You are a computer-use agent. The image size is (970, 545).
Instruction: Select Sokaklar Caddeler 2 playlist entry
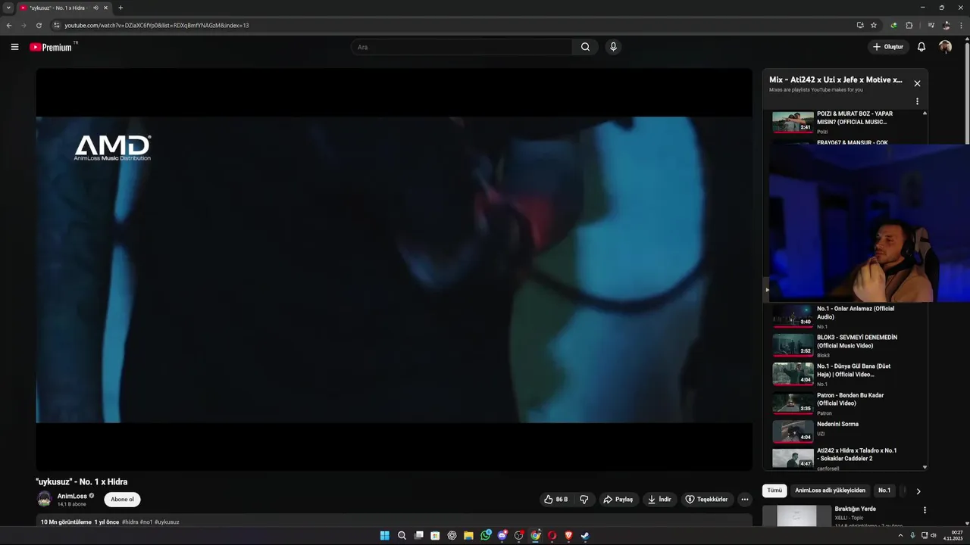point(845,459)
